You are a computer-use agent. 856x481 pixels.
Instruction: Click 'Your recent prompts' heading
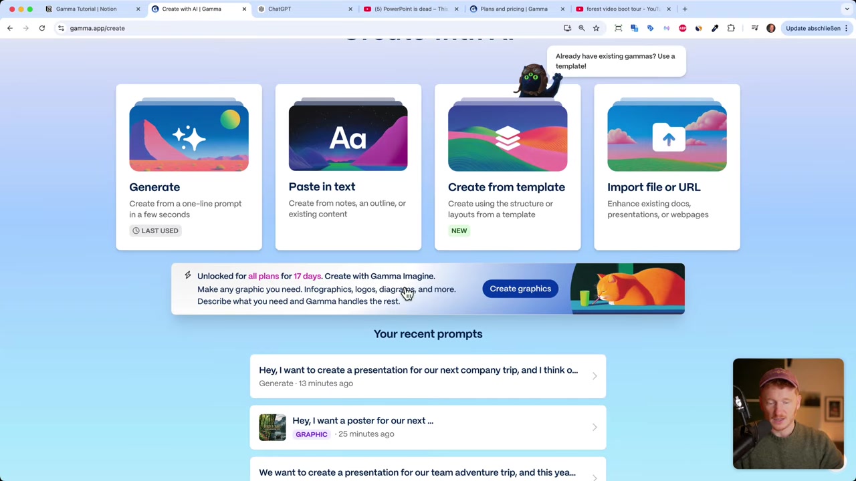(428, 334)
